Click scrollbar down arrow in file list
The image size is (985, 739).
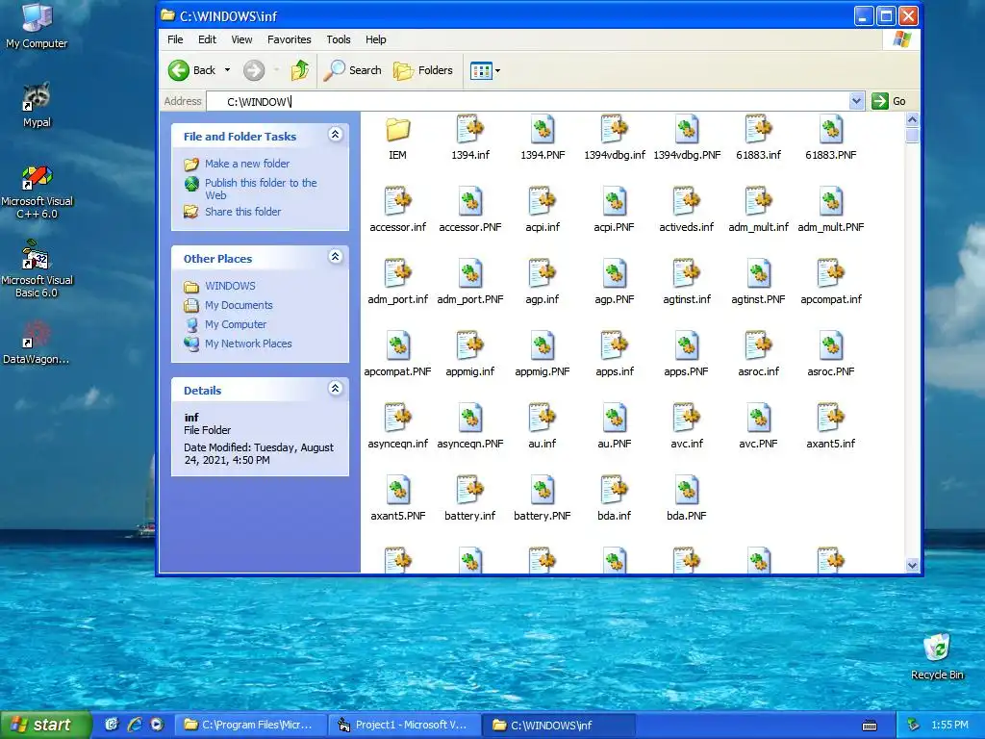(x=912, y=565)
